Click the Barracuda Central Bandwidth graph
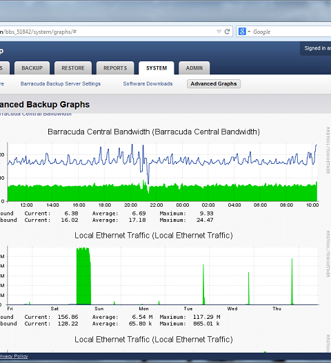This screenshot has width=331, height=363. tap(162, 172)
